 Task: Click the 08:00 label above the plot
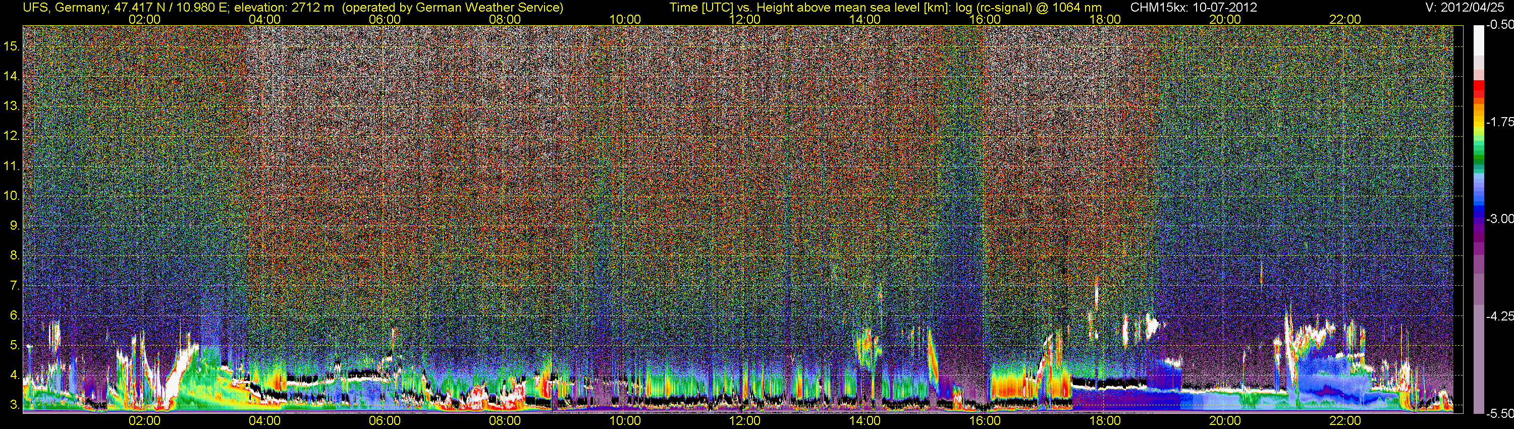pos(504,19)
